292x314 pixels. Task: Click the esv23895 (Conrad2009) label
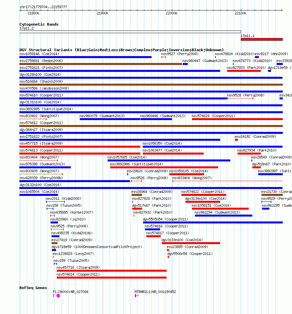[187, 247]
